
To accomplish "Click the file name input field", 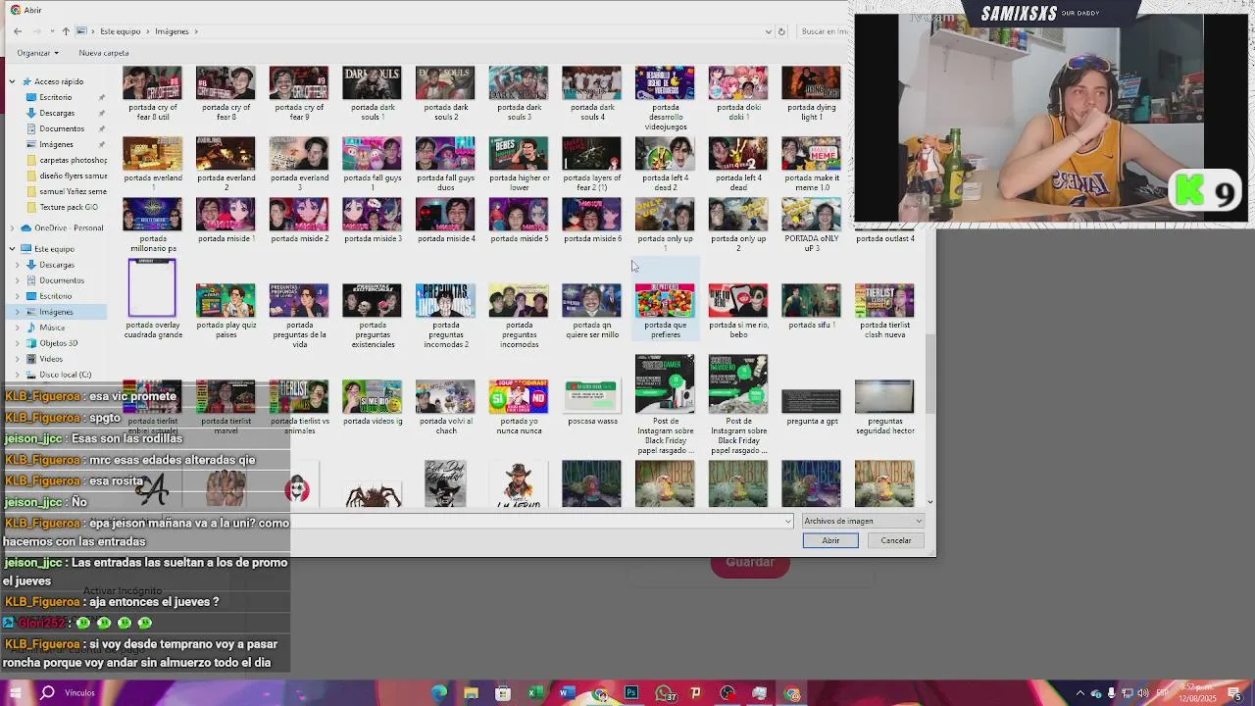I will point(539,521).
